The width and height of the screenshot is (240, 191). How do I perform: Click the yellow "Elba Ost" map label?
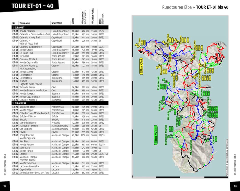pos(141,66)
